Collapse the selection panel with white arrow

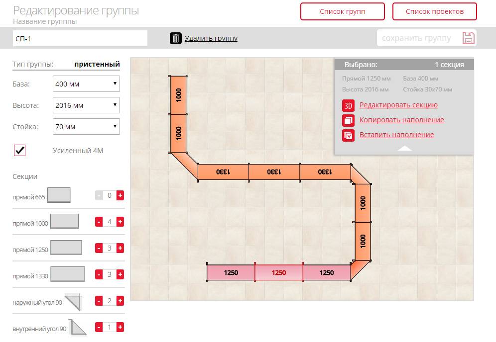click(x=404, y=148)
